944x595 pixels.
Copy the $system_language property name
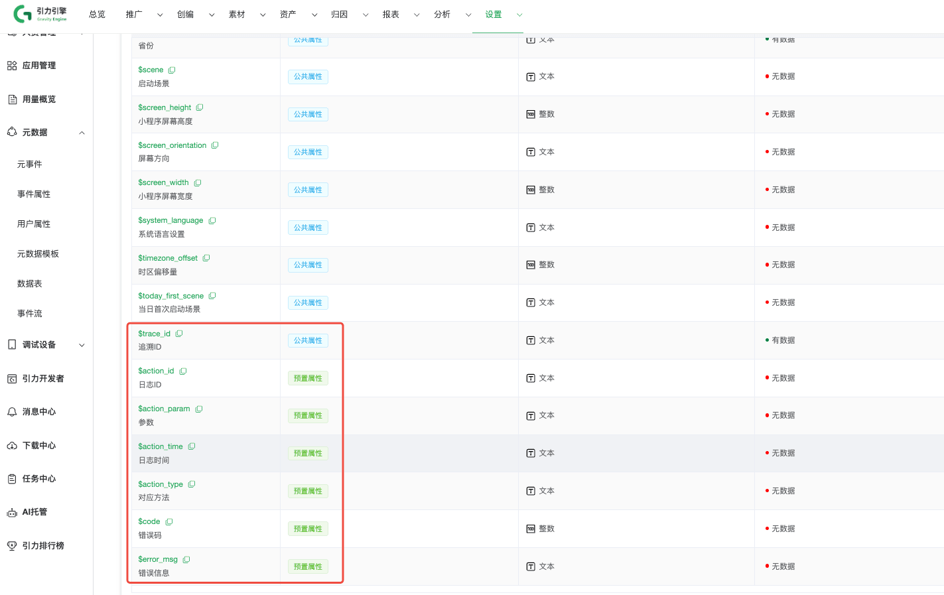pyautogui.click(x=212, y=221)
